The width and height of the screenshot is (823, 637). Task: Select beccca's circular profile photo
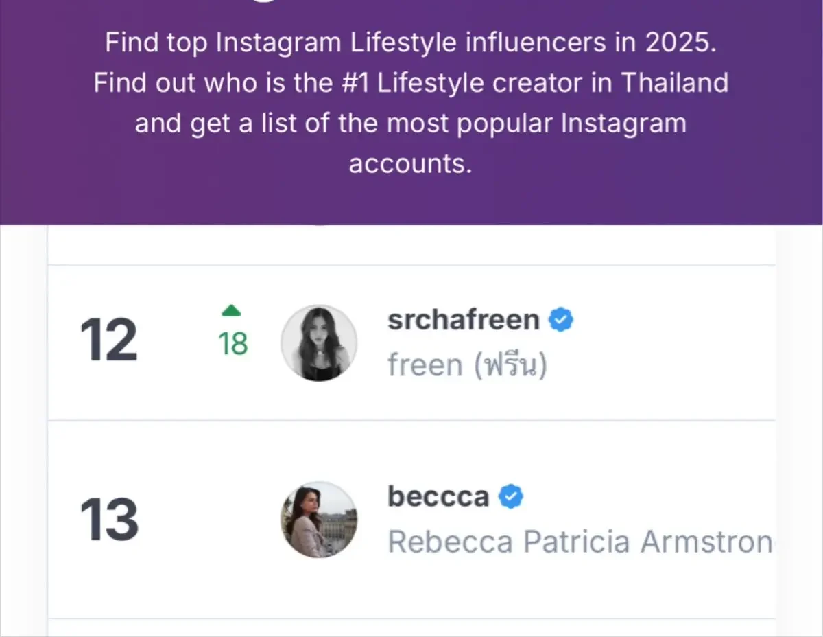tap(318, 520)
